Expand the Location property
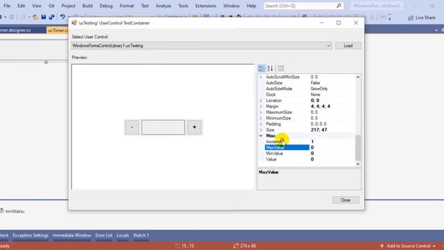The image size is (444, 250). pyautogui.click(x=261, y=100)
